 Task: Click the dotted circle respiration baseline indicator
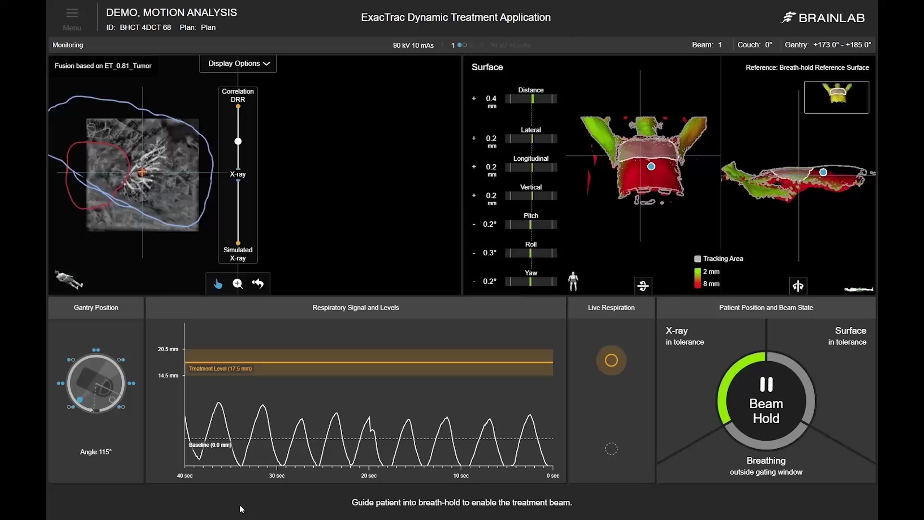(x=611, y=449)
